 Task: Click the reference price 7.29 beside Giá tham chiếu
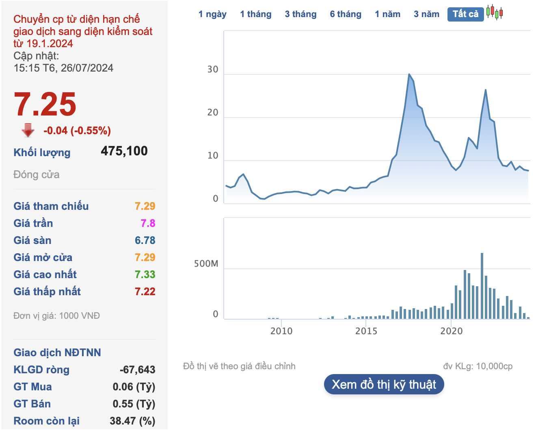145,206
